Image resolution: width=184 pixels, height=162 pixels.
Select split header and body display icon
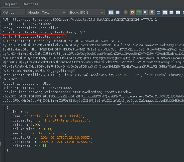click(x=111, y=12)
